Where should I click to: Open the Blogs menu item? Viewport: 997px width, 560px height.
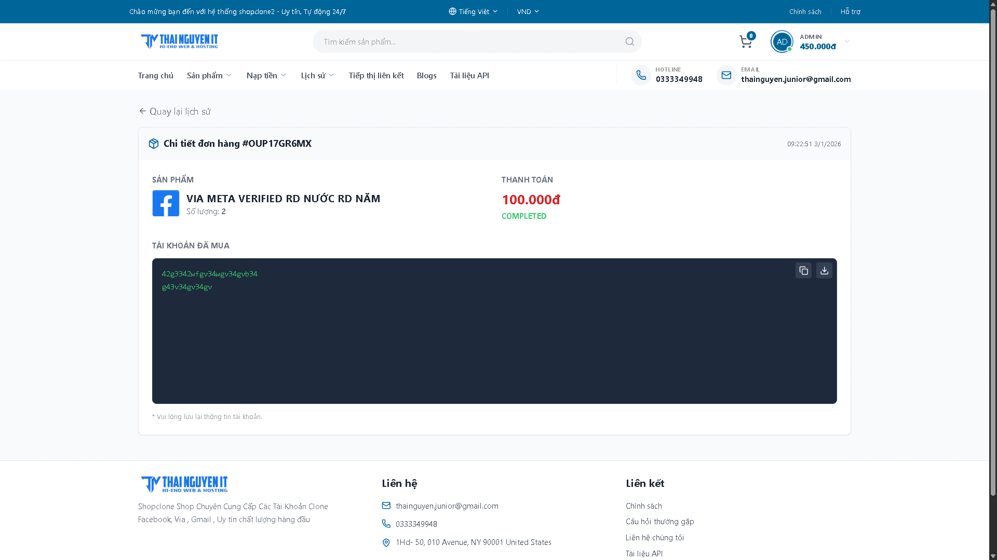point(427,75)
